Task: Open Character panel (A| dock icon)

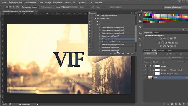Action: [x=140, y=45]
